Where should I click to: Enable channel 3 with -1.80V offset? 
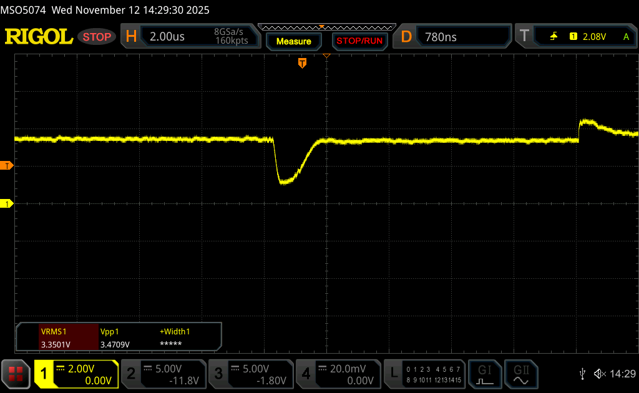(x=250, y=374)
